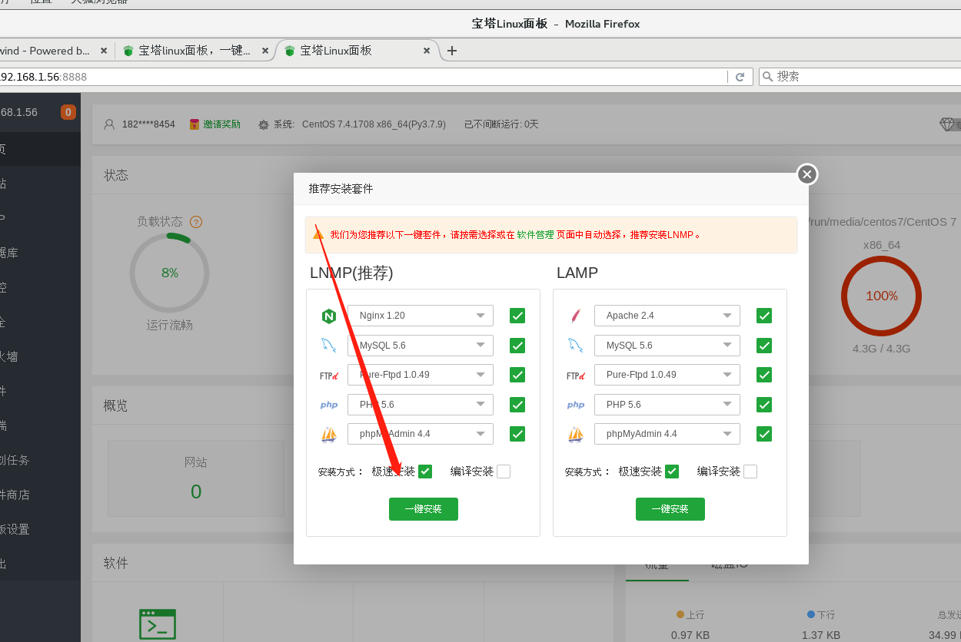Image resolution: width=961 pixels, height=642 pixels.
Task: Uncheck phpMyAdmin 4.4 in LNMP
Action: (x=517, y=434)
